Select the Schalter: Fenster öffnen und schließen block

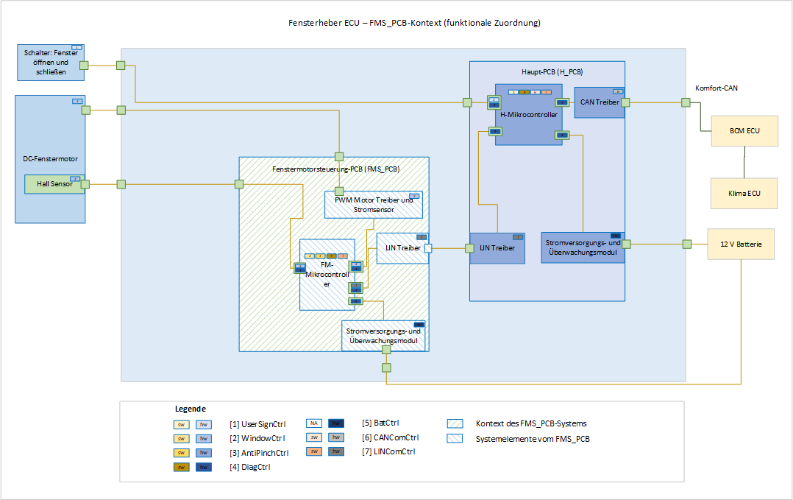click(51, 63)
